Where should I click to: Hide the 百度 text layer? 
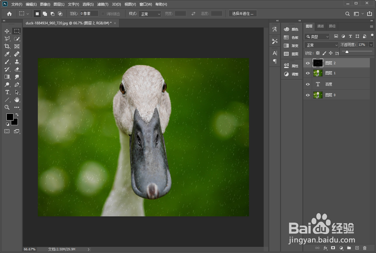tap(308, 84)
